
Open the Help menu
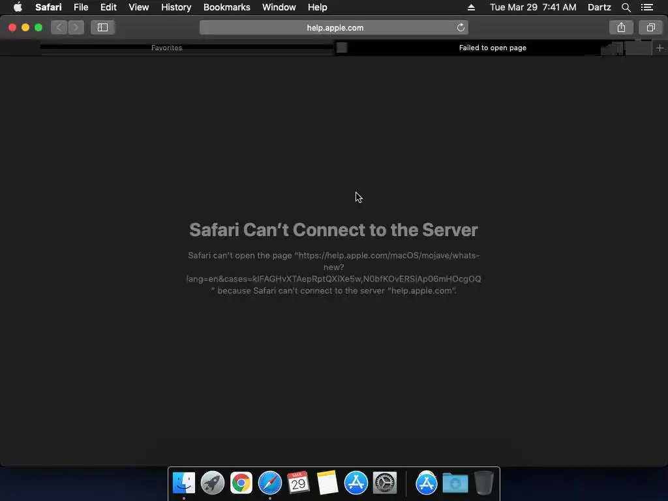(318, 7)
